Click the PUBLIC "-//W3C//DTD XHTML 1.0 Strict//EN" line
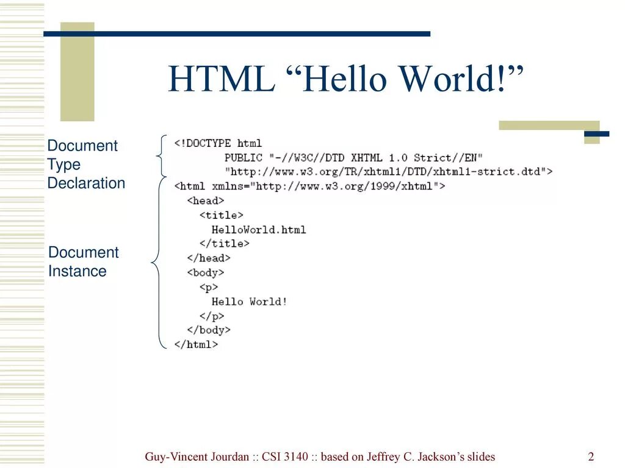The width and height of the screenshot is (625, 468). pos(353,158)
